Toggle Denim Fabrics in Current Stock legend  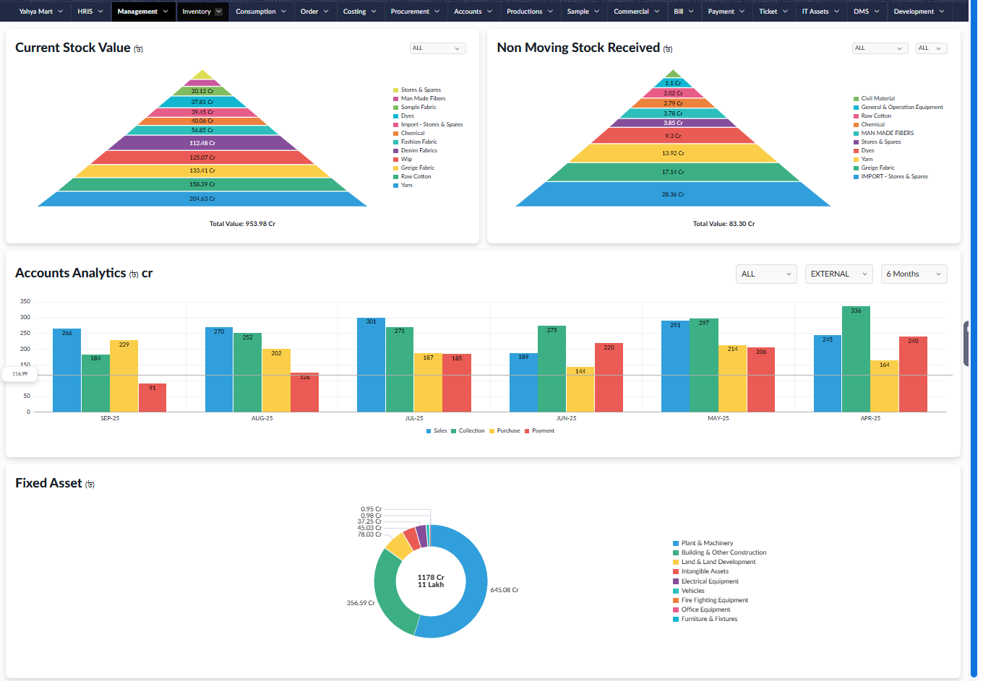418,151
